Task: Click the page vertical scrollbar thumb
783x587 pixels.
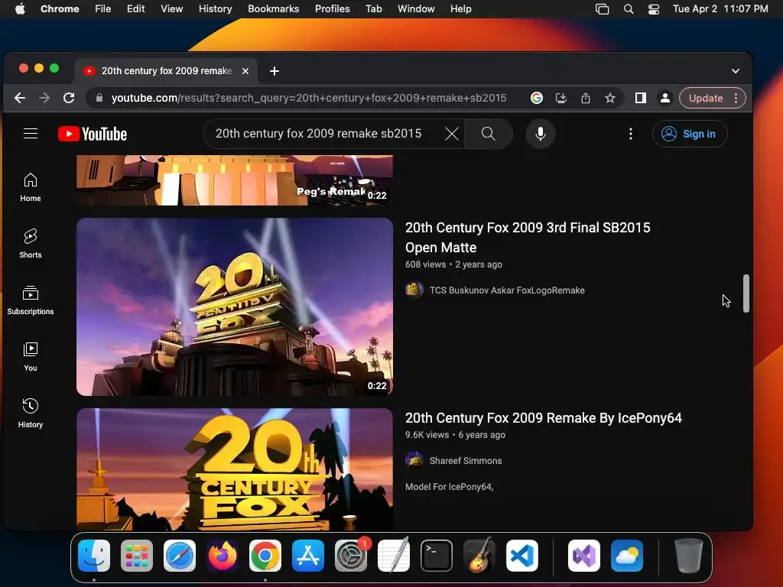Action: click(x=746, y=293)
